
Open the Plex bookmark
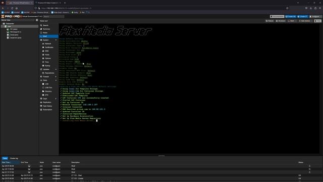coord(82,12)
